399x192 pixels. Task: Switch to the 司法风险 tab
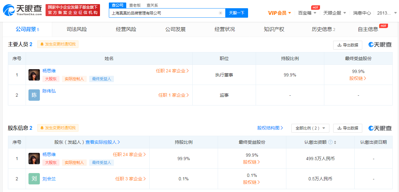tap(77, 29)
